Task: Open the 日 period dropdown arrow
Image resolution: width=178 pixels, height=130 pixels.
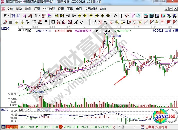Action: [x=8, y=15]
